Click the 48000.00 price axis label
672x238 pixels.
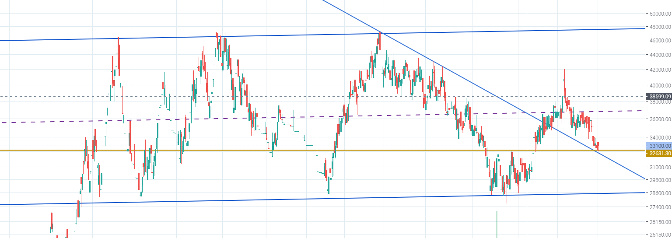[660, 26]
